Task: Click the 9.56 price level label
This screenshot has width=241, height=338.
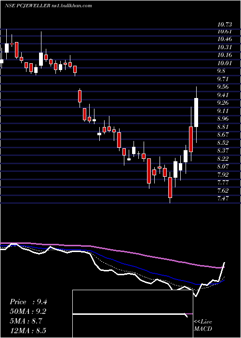Action: coord(223,87)
